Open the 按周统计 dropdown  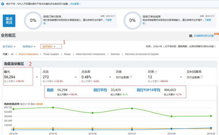[29, 46]
